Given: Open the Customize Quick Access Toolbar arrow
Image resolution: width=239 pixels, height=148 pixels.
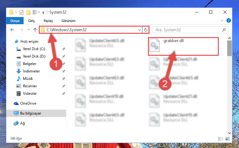Looking at the screenshot, I should [43, 13].
